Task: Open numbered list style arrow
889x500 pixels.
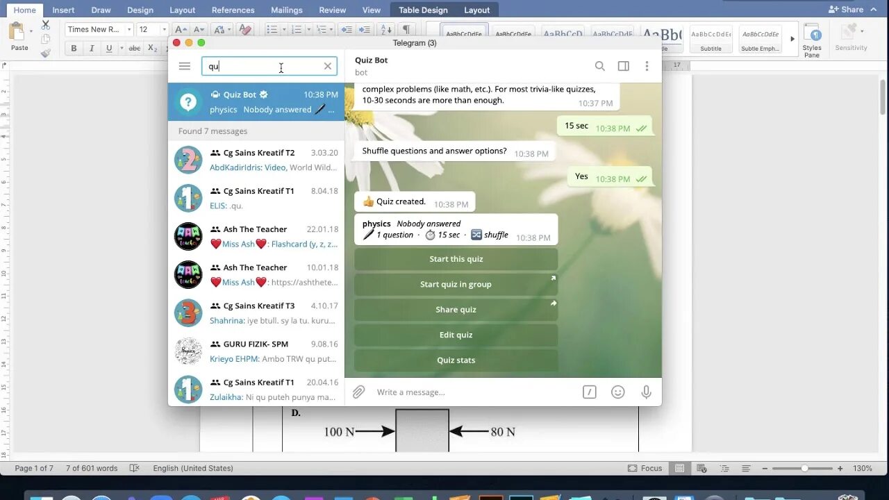Action: click(x=309, y=29)
